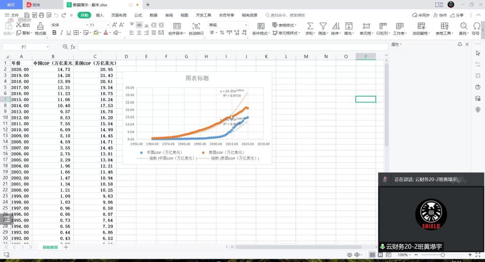Click the AutoSum (求和) sigma icon
Image resolution: width=485 pixels, height=262 pixels.
pyautogui.click(x=310, y=26)
